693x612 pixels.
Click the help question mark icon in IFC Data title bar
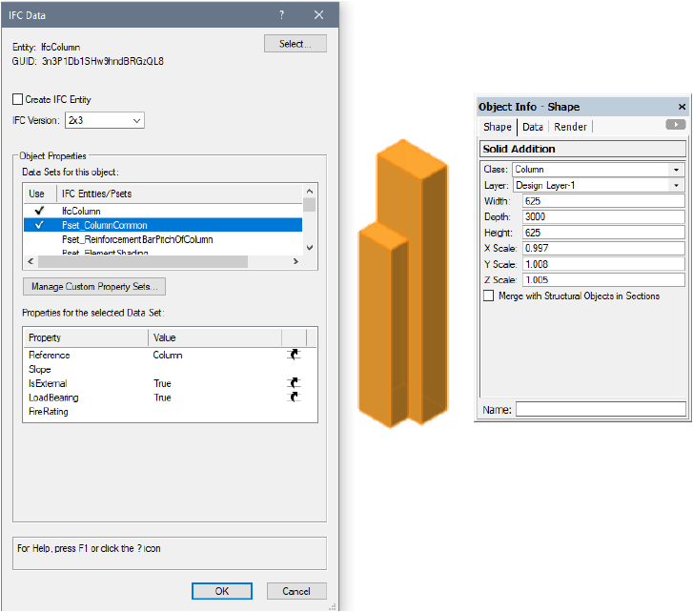[x=281, y=14]
